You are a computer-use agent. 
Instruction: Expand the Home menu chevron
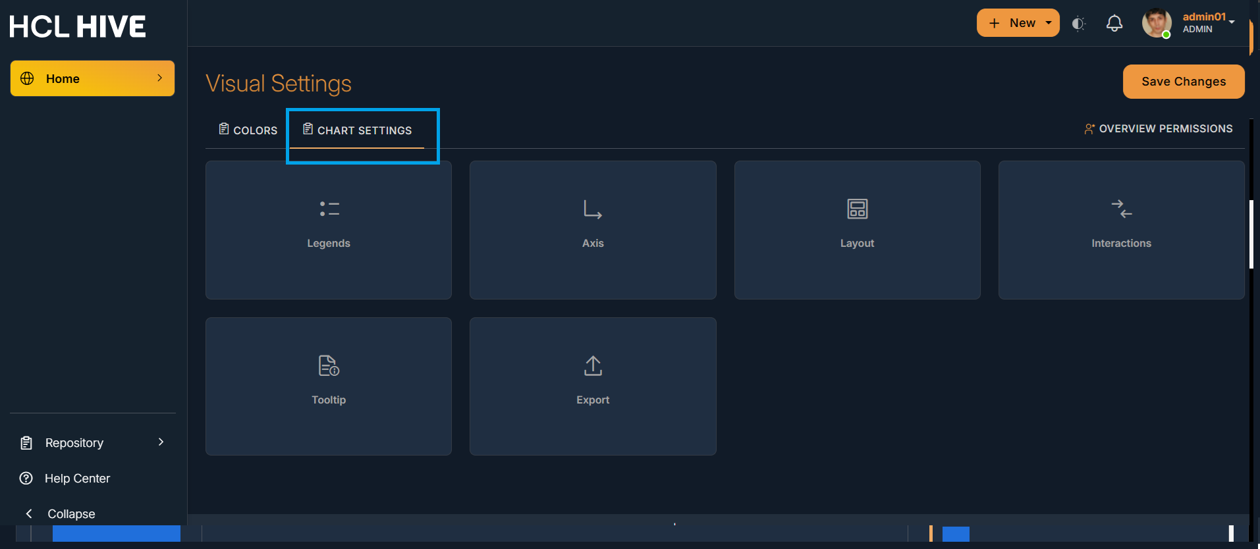click(x=159, y=78)
